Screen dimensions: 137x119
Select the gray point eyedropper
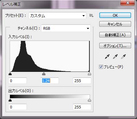coord(115,56)
